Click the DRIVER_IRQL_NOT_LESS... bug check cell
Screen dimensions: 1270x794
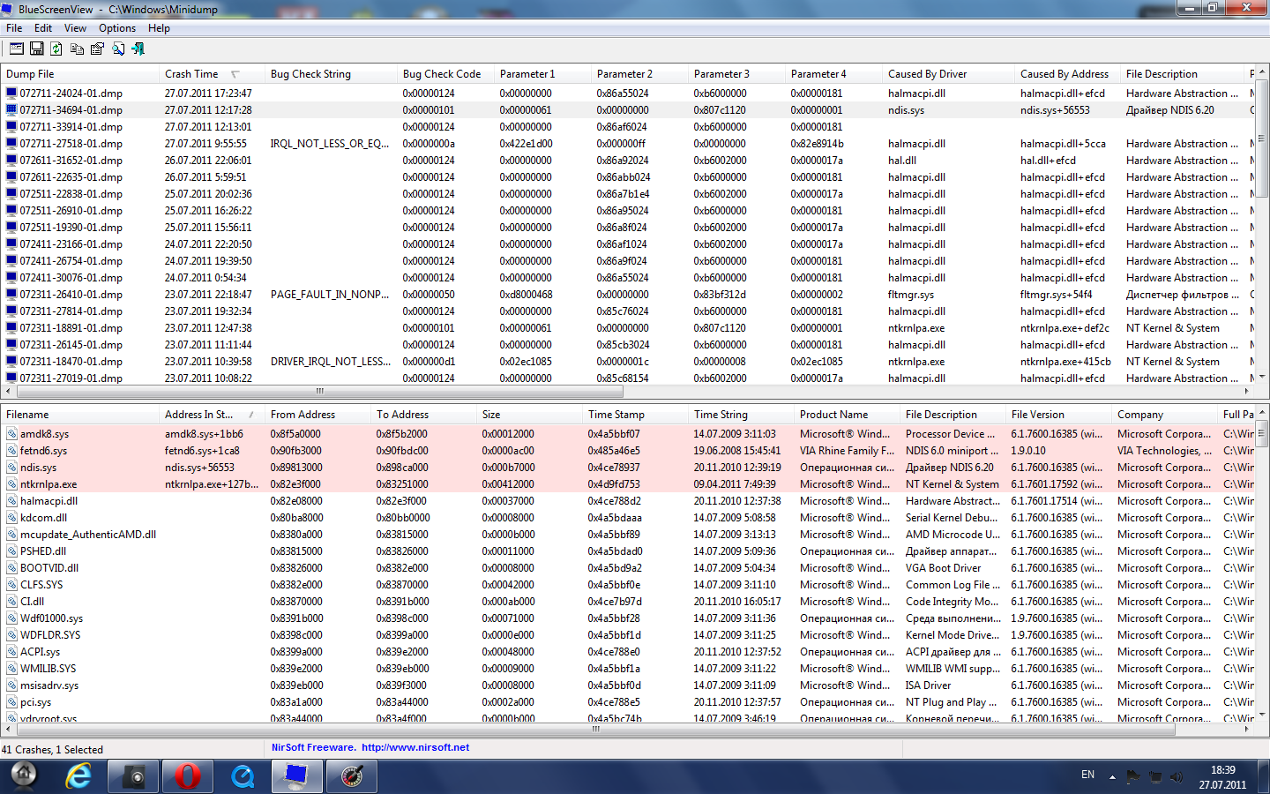point(331,361)
